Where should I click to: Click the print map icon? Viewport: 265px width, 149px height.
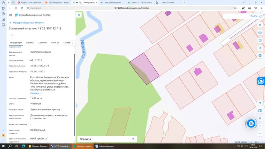(260, 56)
